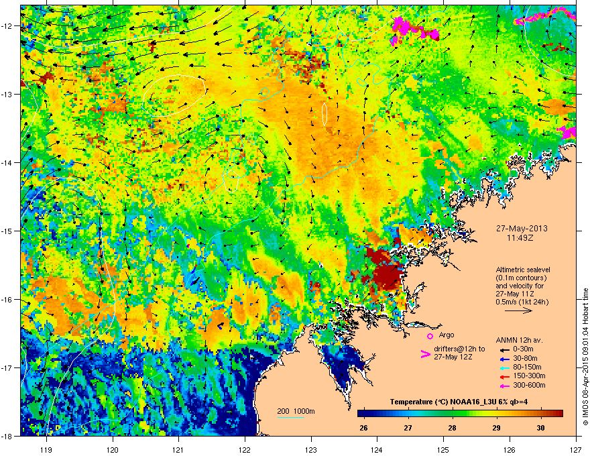Click the magenta drifters arrowhead legend symbol
This screenshot has width=590, height=456.
pyautogui.click(x=425, y=354)
